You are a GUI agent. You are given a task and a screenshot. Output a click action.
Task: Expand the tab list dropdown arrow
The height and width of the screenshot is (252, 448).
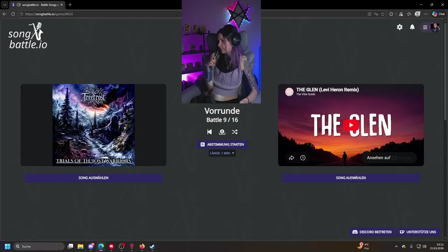(5, 5)
